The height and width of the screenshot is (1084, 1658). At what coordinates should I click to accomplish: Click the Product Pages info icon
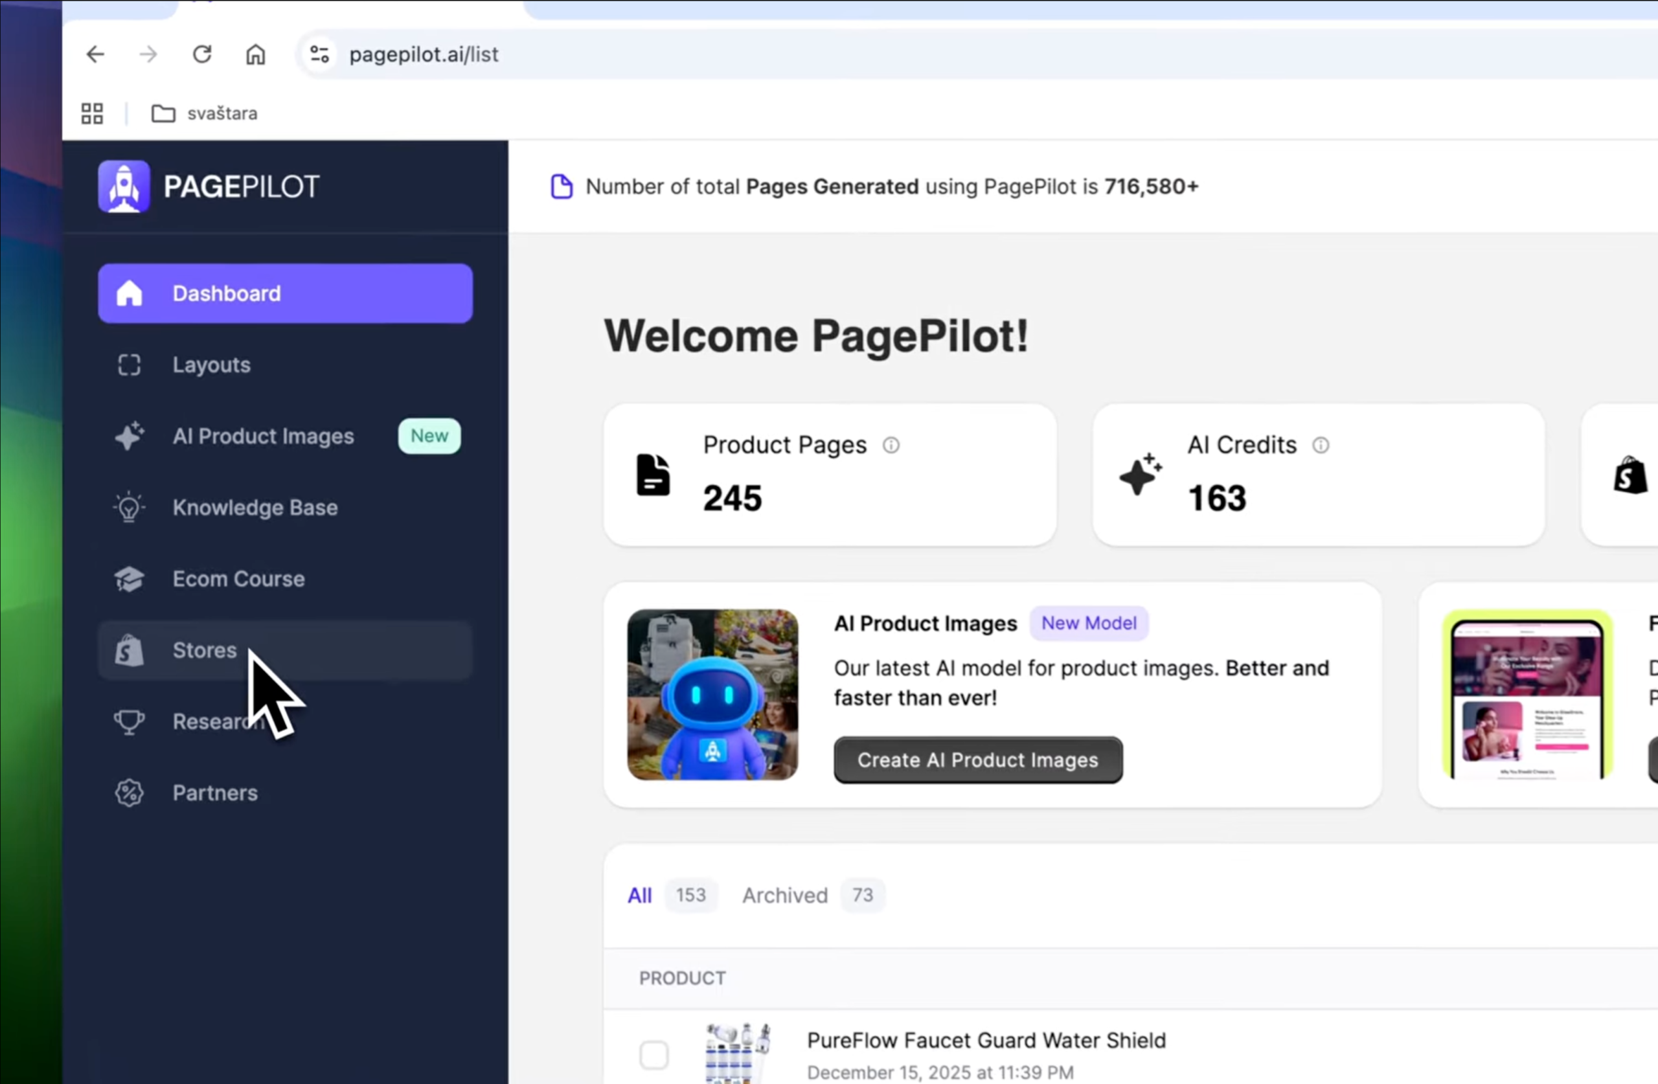(x=891, y=445)
